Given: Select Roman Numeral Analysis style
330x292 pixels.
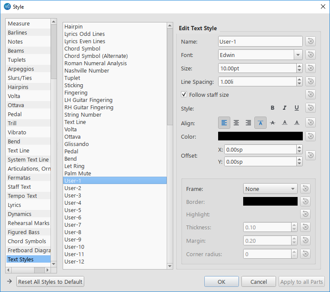Looking at the screenshot, I should 115,63.
